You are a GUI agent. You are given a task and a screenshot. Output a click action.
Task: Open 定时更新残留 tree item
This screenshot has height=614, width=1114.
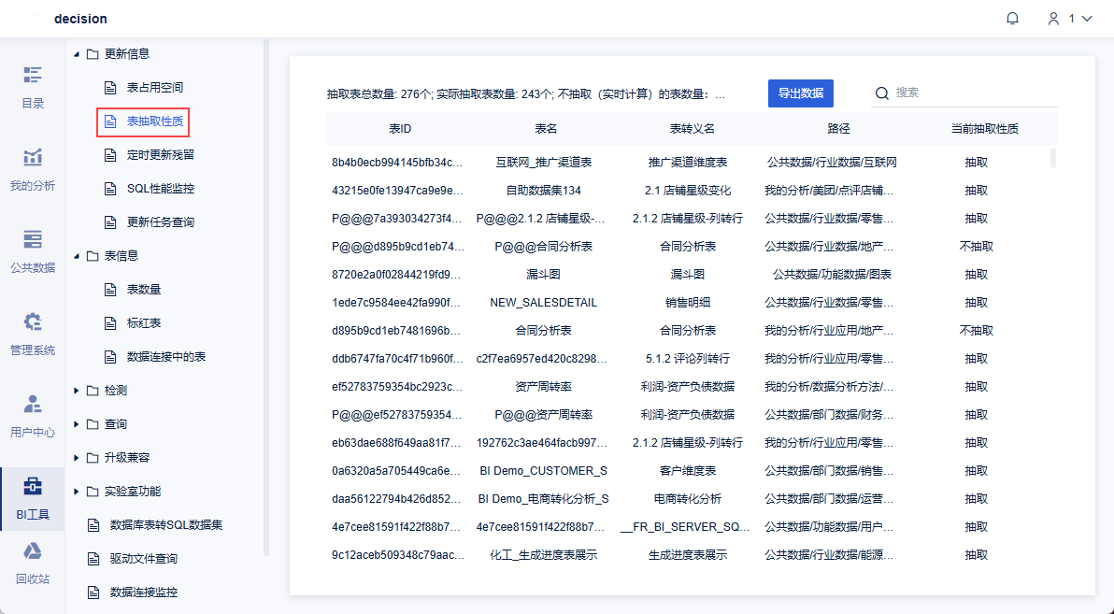click(x=161, y=155)
